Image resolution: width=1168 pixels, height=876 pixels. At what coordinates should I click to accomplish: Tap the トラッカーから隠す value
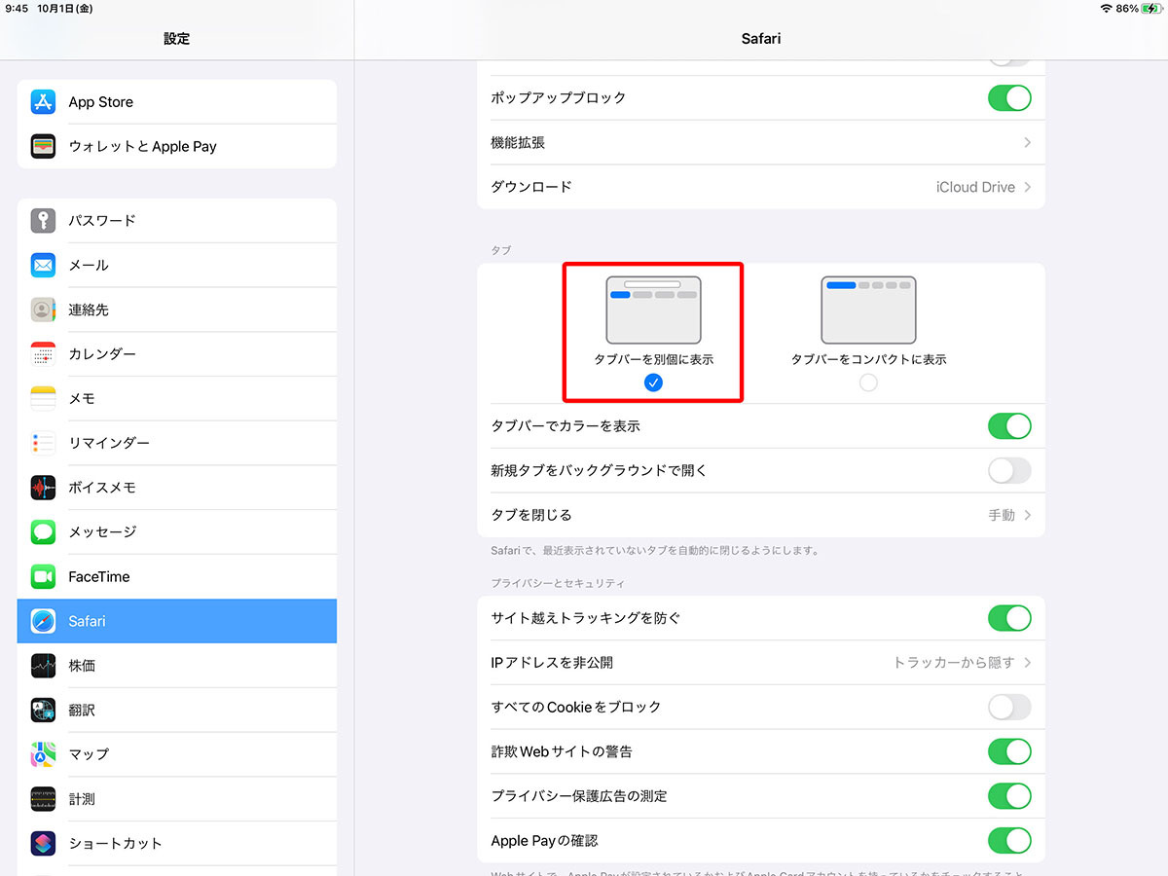point(954,663)
